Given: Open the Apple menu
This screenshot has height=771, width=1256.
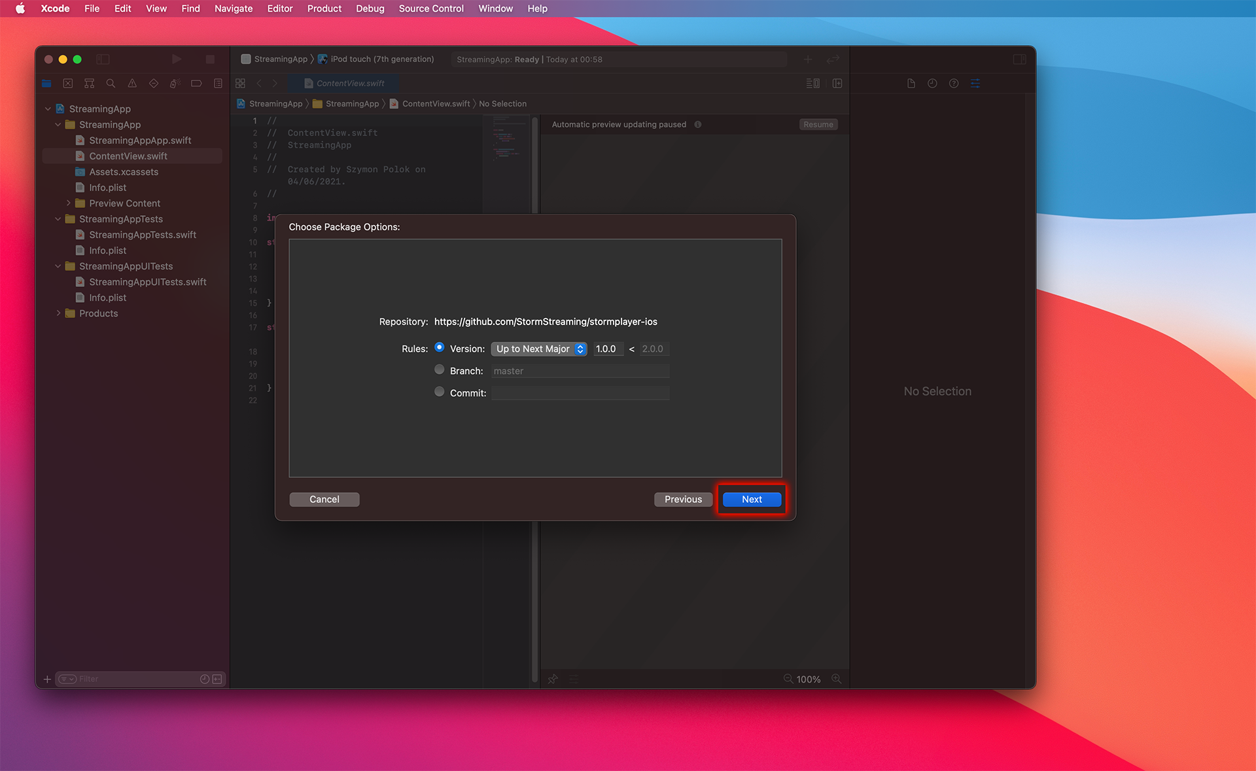Looking at the screenshot, I should click(x=20, y=9).
